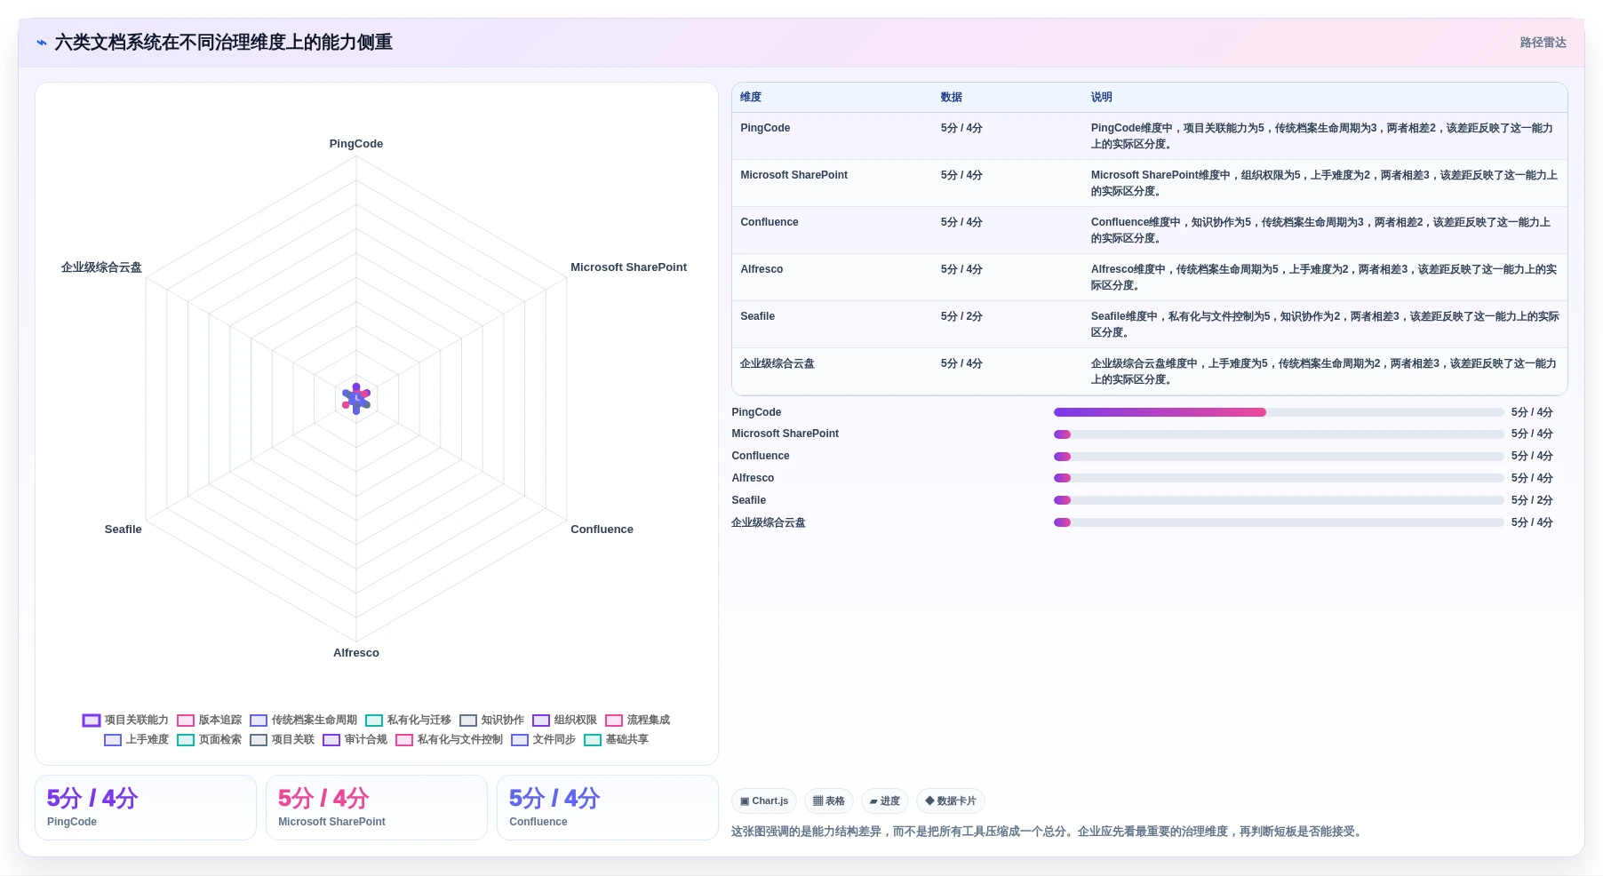Select the 进度 tag
This screenshot has height=876, width=1603.
point(885,801)
